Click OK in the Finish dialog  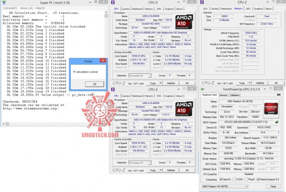click(x=95, y=84)
